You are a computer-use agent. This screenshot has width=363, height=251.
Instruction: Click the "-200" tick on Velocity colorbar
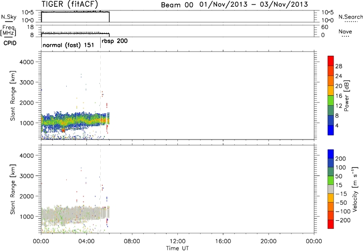(343, 220)
